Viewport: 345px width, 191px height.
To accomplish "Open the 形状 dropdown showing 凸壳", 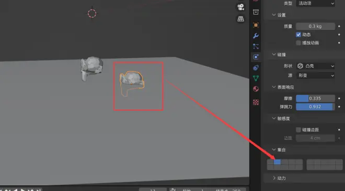I will click(316, 66).
